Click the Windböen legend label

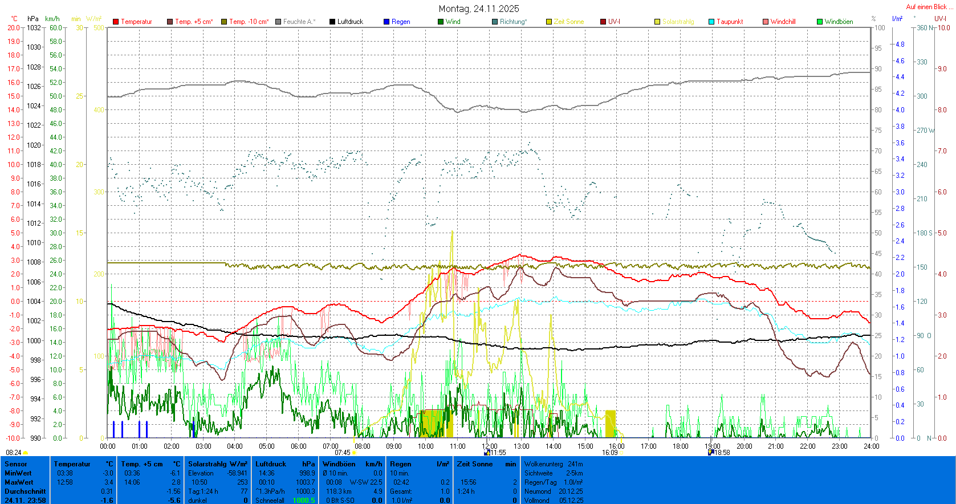click(x=839, y=22)
